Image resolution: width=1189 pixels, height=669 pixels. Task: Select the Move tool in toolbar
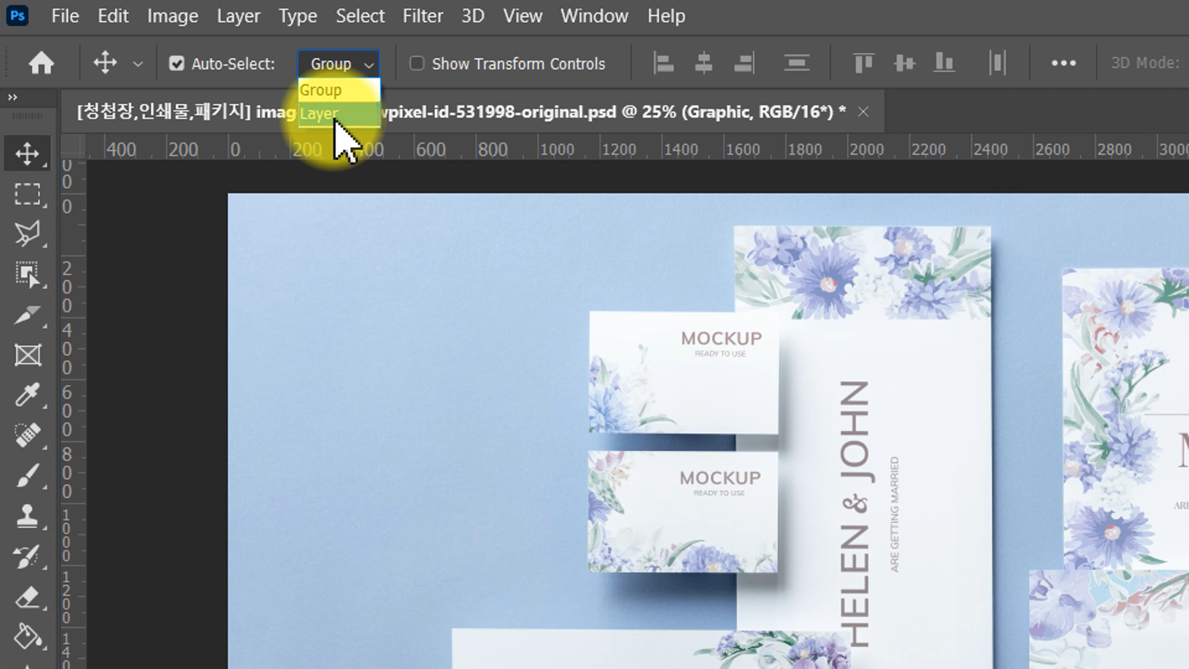(27, 154)
